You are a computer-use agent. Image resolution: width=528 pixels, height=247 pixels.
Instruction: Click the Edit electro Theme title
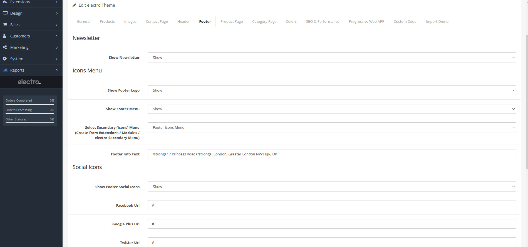(97, 5)
